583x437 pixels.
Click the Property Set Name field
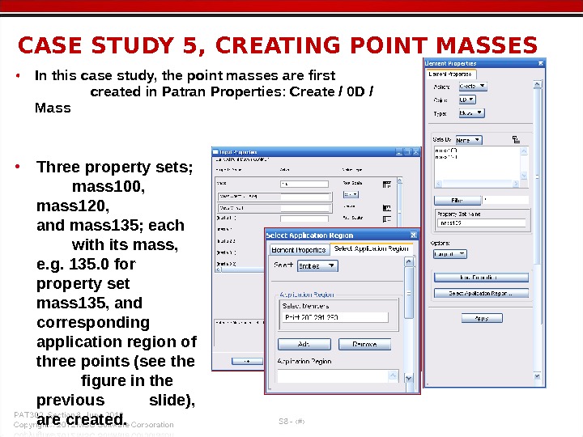482,223
